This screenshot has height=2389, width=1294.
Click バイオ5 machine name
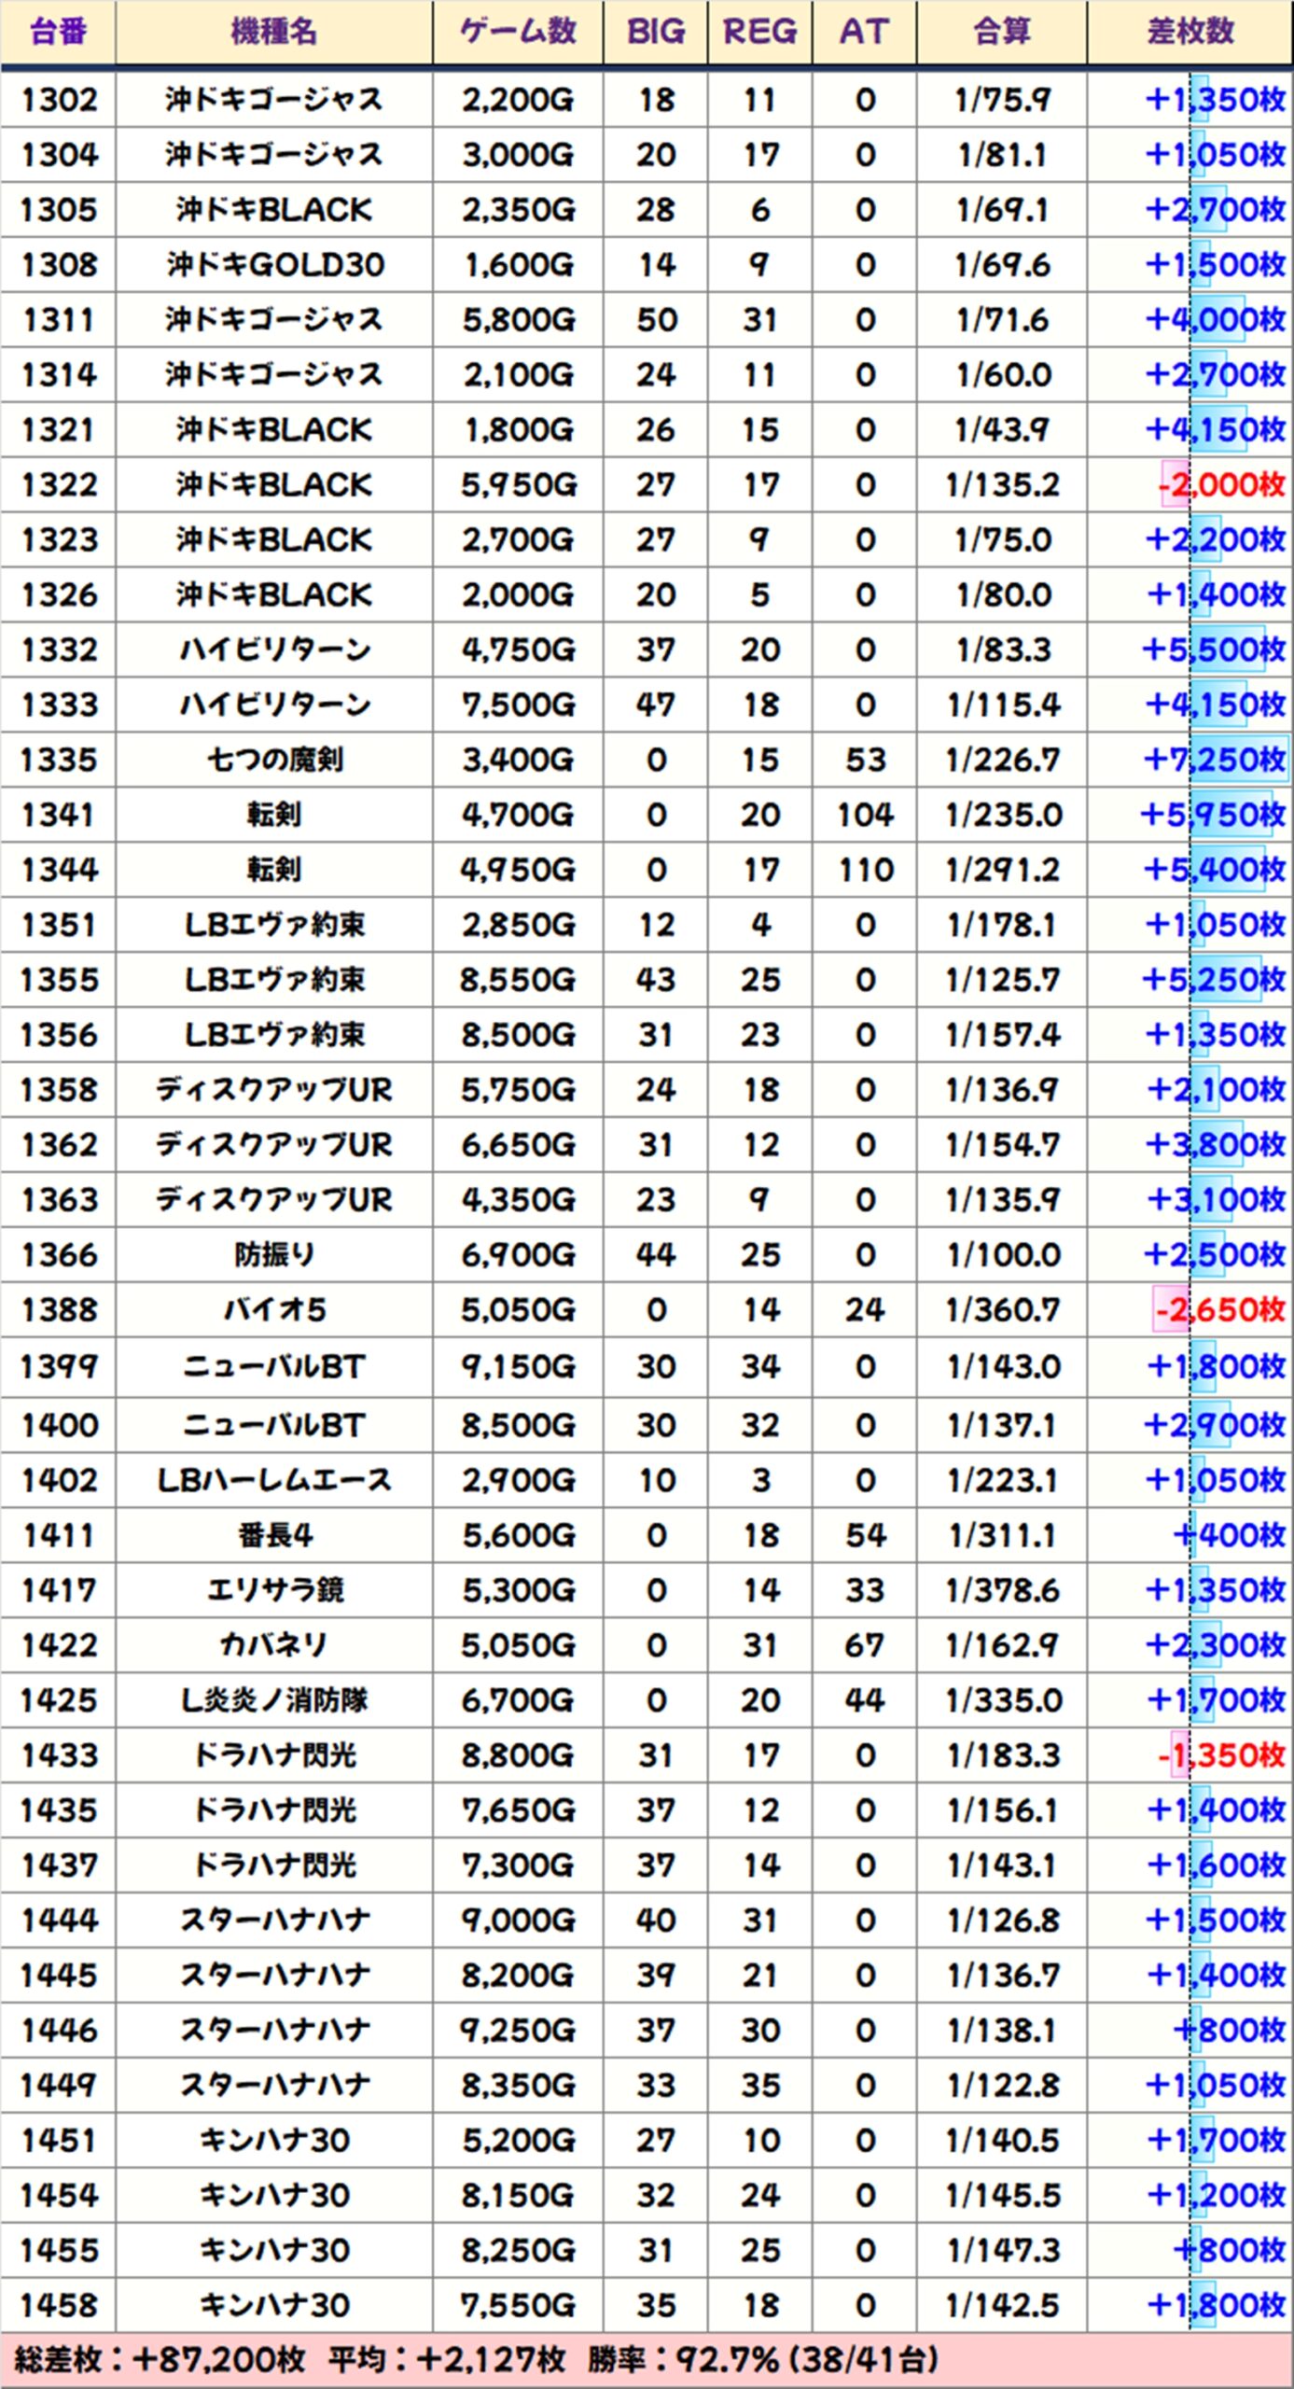click(x=274, y=1311)
